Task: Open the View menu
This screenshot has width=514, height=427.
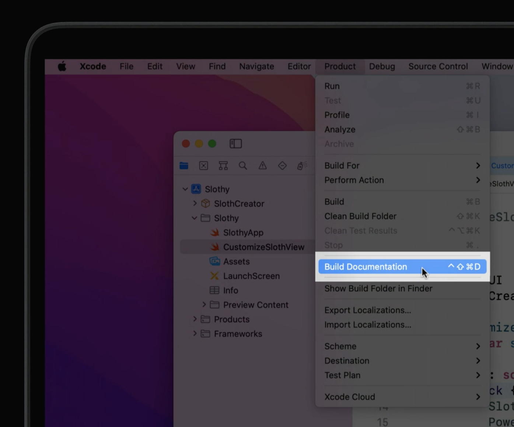Action: tap(185, 66)
